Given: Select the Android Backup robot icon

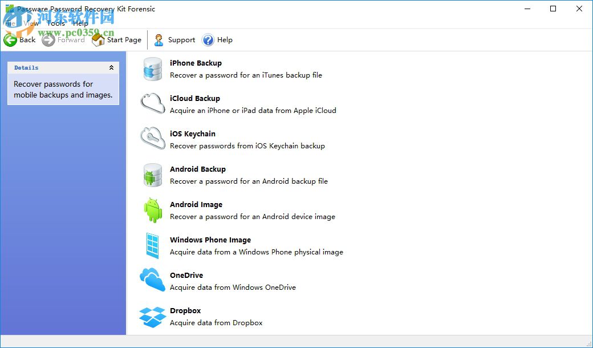Looking at the screenshot, I should pos(152,175).
